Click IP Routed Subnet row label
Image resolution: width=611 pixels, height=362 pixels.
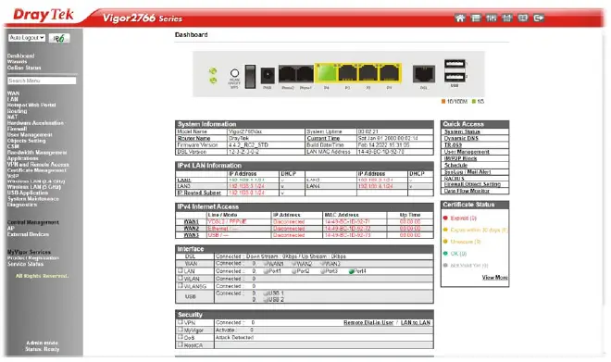[x=199, y=193]
